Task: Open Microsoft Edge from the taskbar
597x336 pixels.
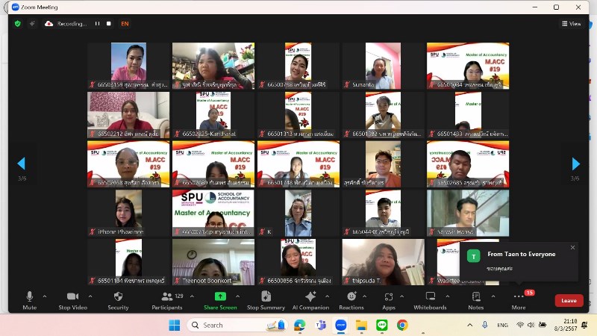Action: [x=300, y=325]
